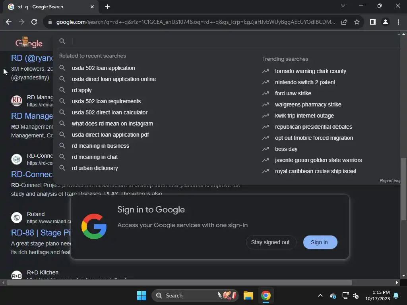Click the Google doodle logo
407x305 pixels.
tap(29, 42)
